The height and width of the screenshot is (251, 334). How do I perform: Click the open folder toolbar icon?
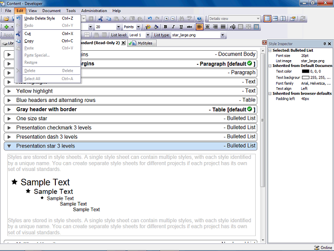tap(6, 19)
